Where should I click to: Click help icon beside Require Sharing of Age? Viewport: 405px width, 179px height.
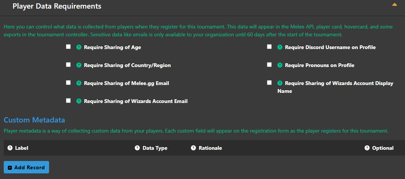(x=79, y=47)
